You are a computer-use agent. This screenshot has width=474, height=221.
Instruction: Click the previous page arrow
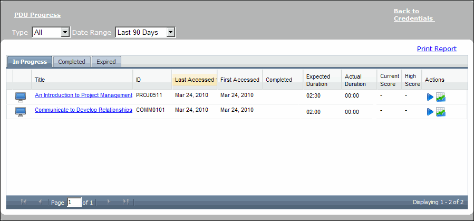(x=41, y=201)
